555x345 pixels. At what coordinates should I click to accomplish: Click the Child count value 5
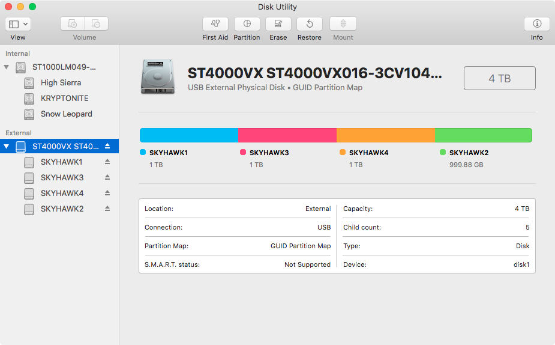pyautogui.click(x=527, y=227)
